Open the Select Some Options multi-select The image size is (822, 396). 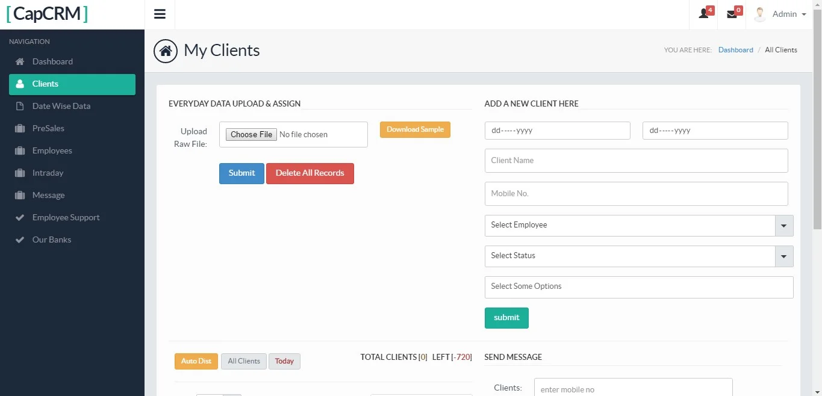(639, 287)
